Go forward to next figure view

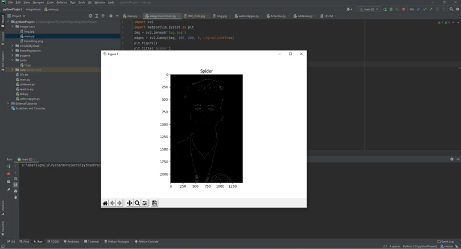pos(120,203)
